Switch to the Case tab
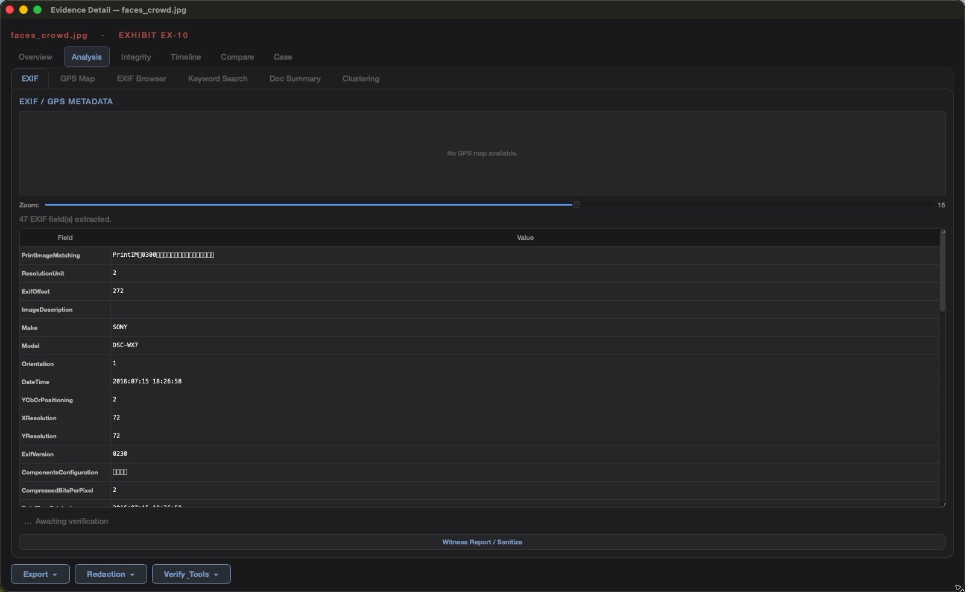 pyautogui.click(x=282, y=57)
